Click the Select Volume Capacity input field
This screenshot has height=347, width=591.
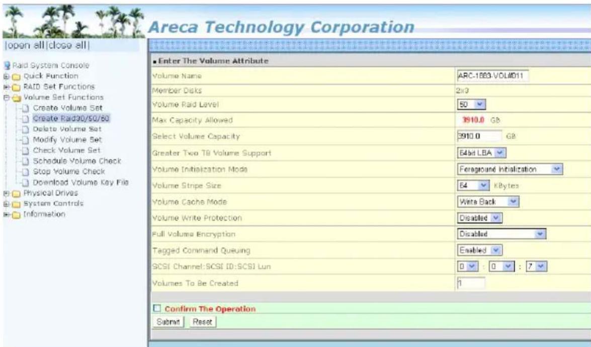pos(479,136)
